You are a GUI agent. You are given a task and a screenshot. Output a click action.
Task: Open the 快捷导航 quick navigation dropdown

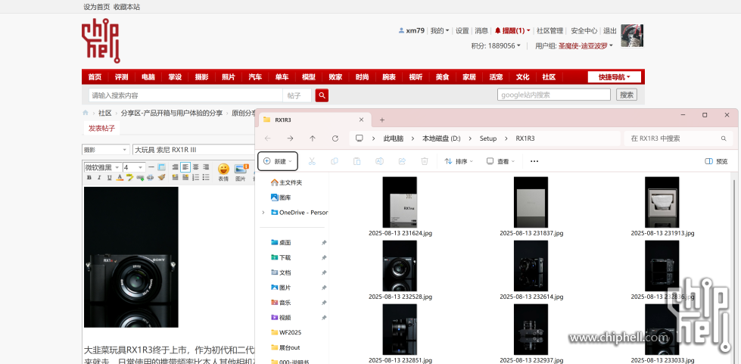tap(615, 77)
